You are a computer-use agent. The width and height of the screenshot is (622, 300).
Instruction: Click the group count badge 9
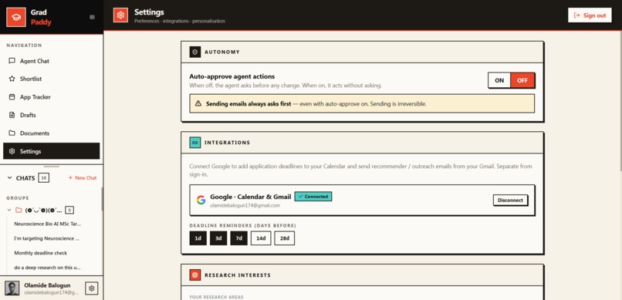(x=69, y=210)
